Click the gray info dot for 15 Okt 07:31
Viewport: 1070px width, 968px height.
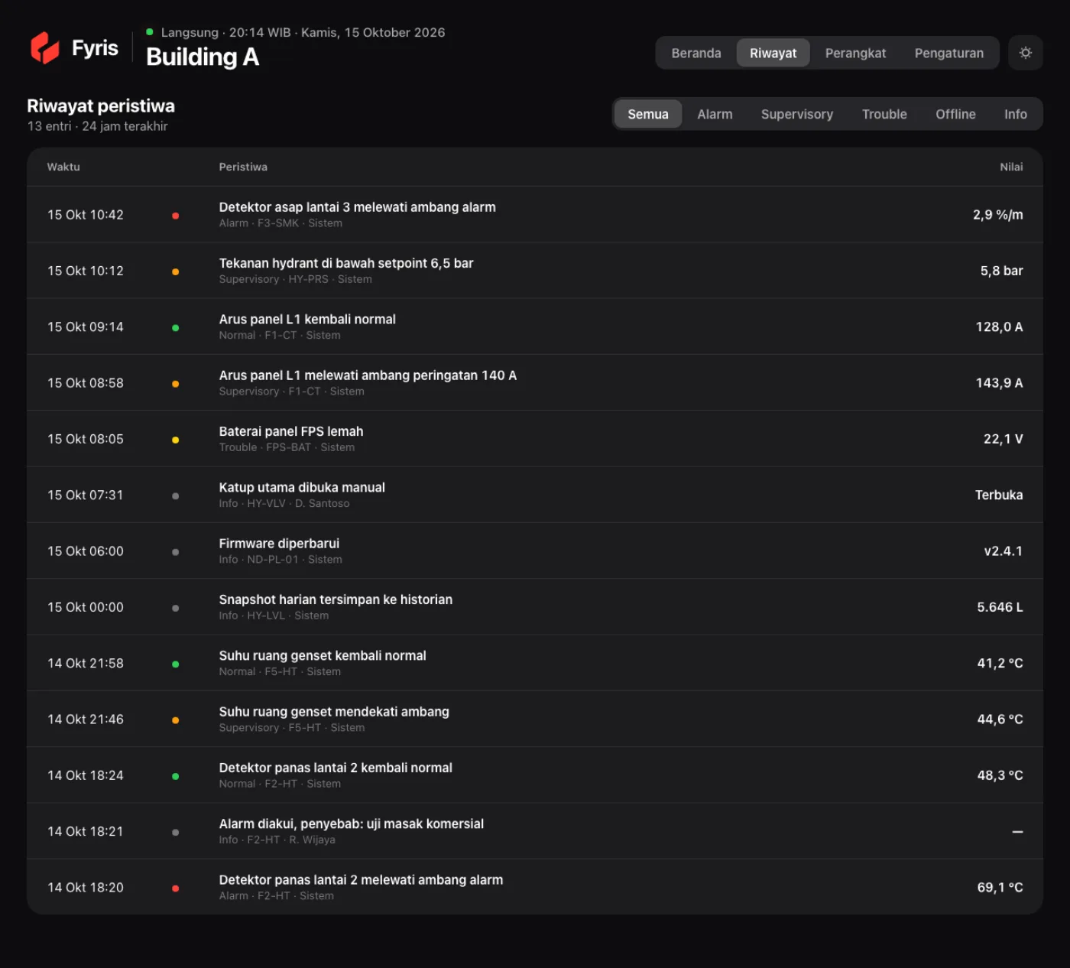[x=176, y=496]
